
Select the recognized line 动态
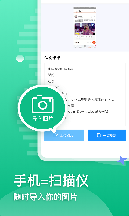tap(51, 81)
